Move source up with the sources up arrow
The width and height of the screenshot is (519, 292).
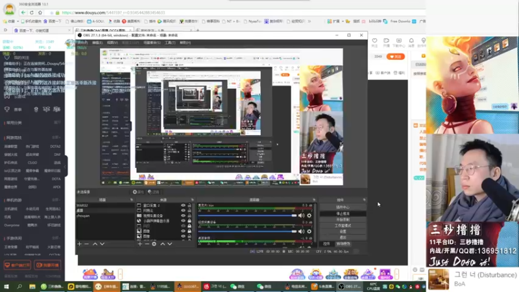click(x=163, y=244)
